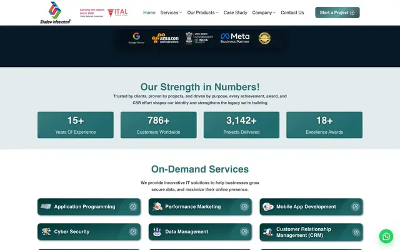Click the Shadow infosystem logo
The width and height of the screenshot is (400, 250).
pyautogui.click(x=55, y=12)
